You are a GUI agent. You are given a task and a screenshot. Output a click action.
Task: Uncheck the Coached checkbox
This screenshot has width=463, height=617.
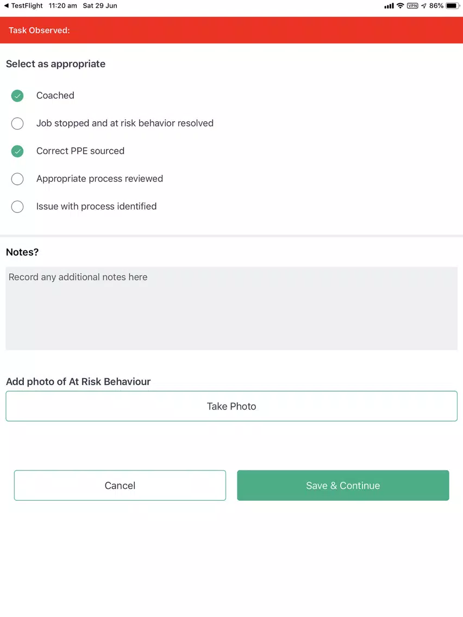tap(17, 96)
